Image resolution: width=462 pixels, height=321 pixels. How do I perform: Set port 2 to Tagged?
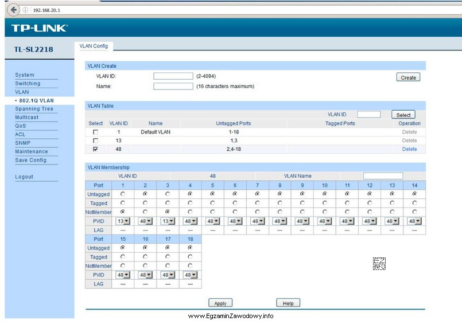tap(145, 203)
